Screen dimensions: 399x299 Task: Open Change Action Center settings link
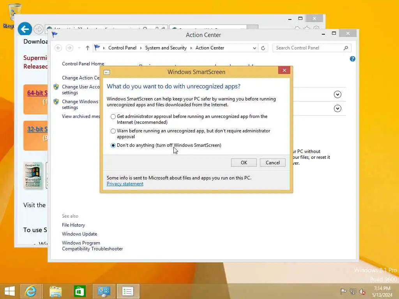81,78
